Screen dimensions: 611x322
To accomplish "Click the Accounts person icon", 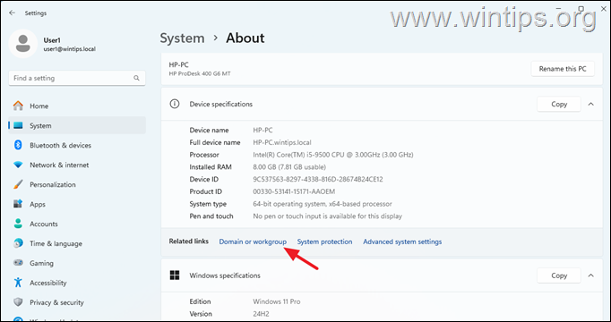I will click(x=18, y=224).
